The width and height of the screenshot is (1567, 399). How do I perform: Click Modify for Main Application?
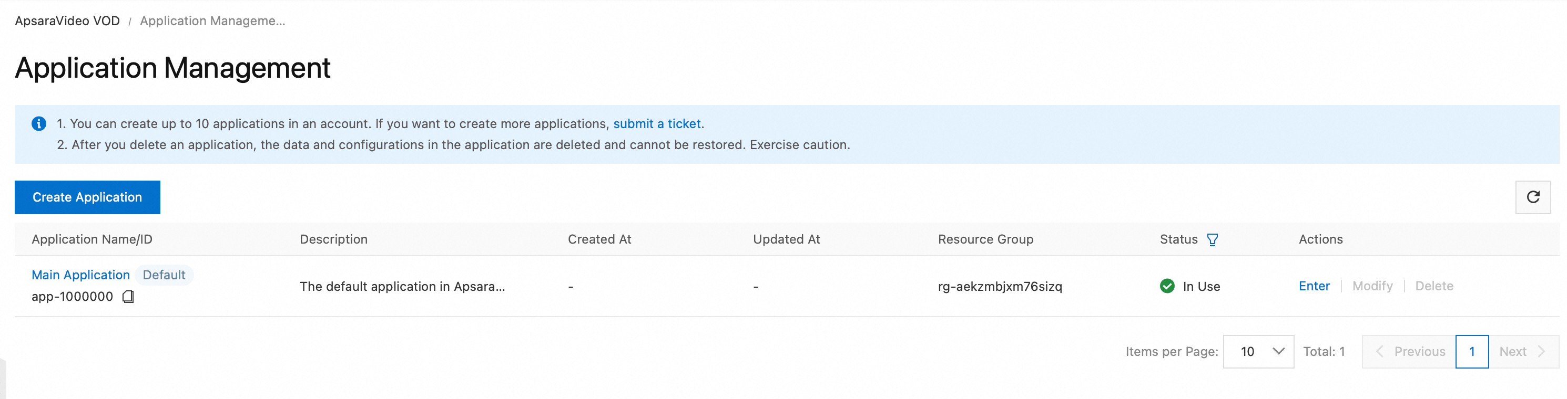click(x=1372, y=286)
